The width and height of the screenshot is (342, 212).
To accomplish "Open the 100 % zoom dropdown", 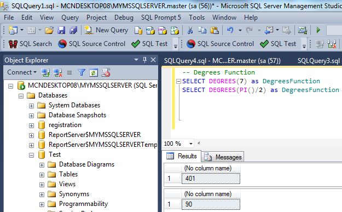I will click(191, 144).
